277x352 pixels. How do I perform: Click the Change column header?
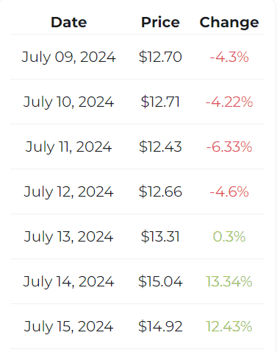(229, 23)
